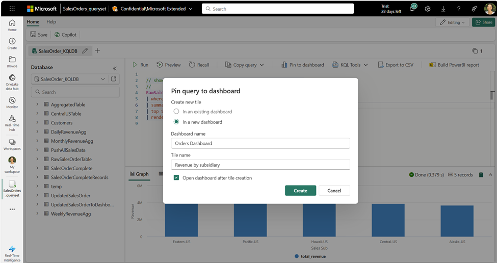Click Save button
The image size is (497, 263).
click(x=39, y=35)
